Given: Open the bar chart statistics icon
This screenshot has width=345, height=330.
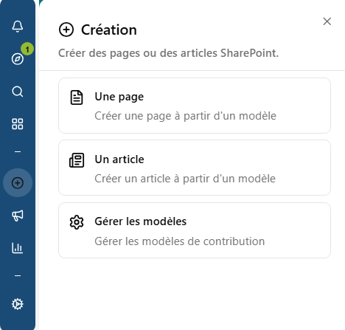Looking at the screenshot, I should point(18,248).
